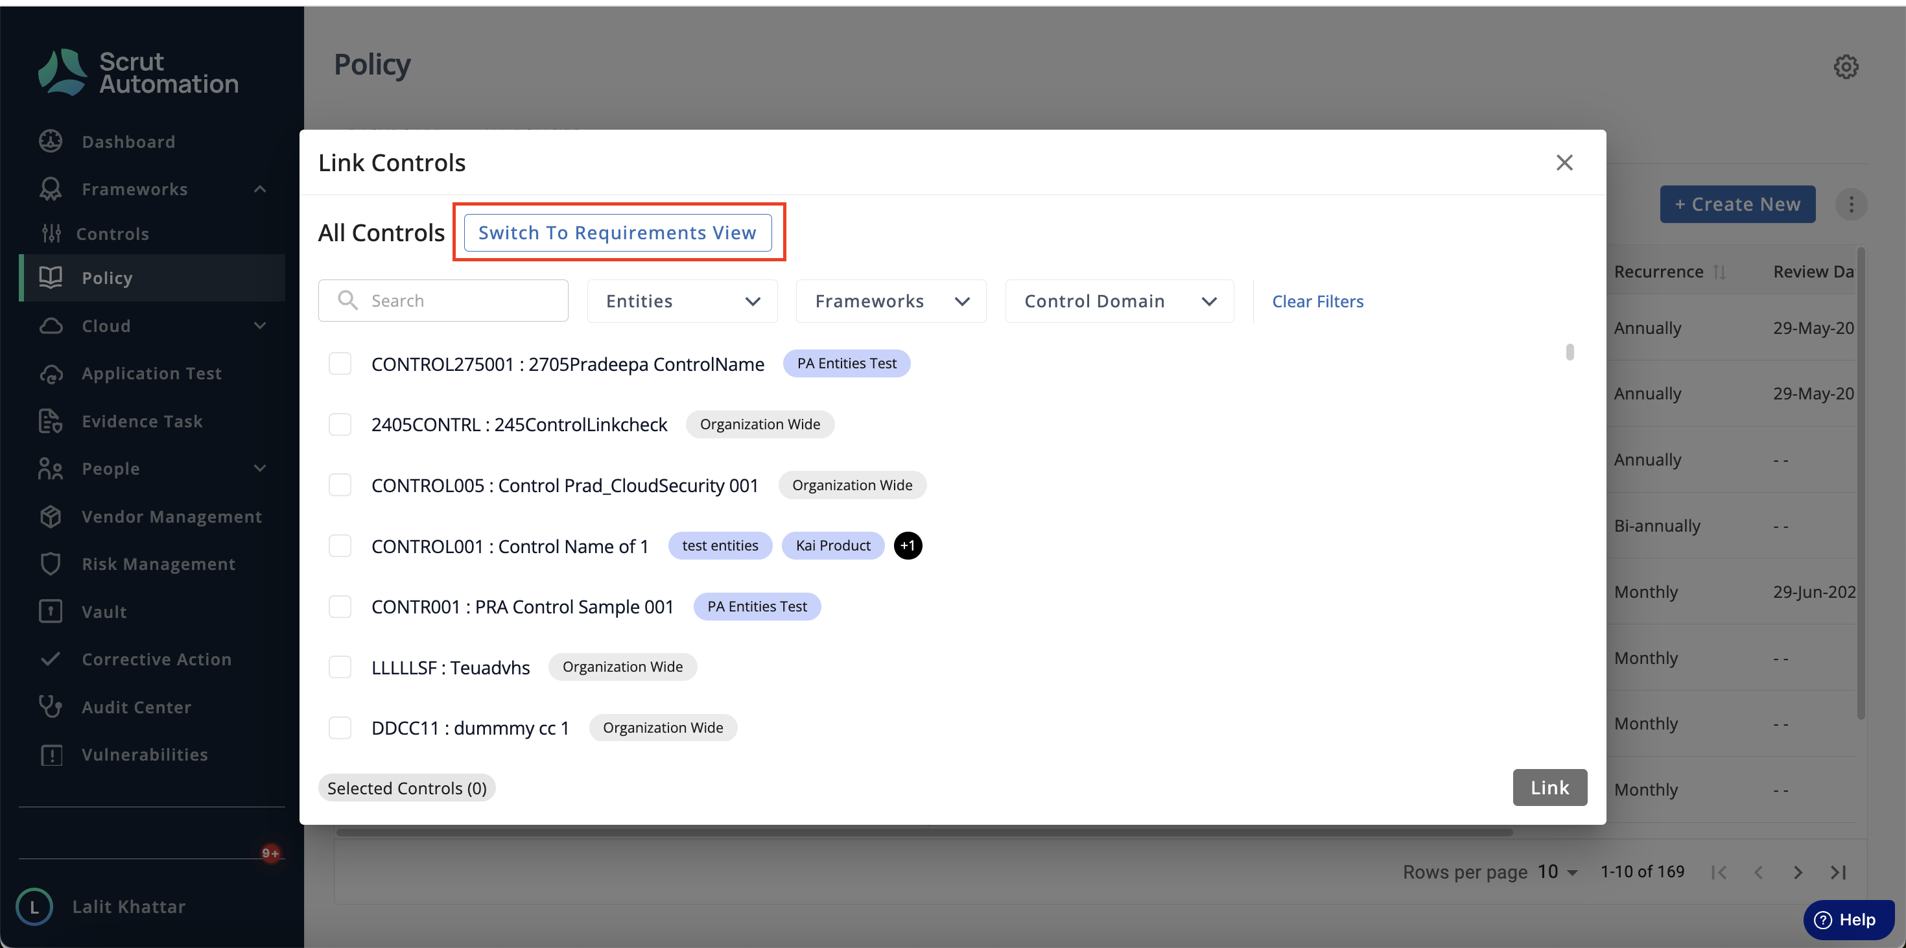Expand the People sidebar section
This screenshot has width=1906, height=948.
point(260,468)
